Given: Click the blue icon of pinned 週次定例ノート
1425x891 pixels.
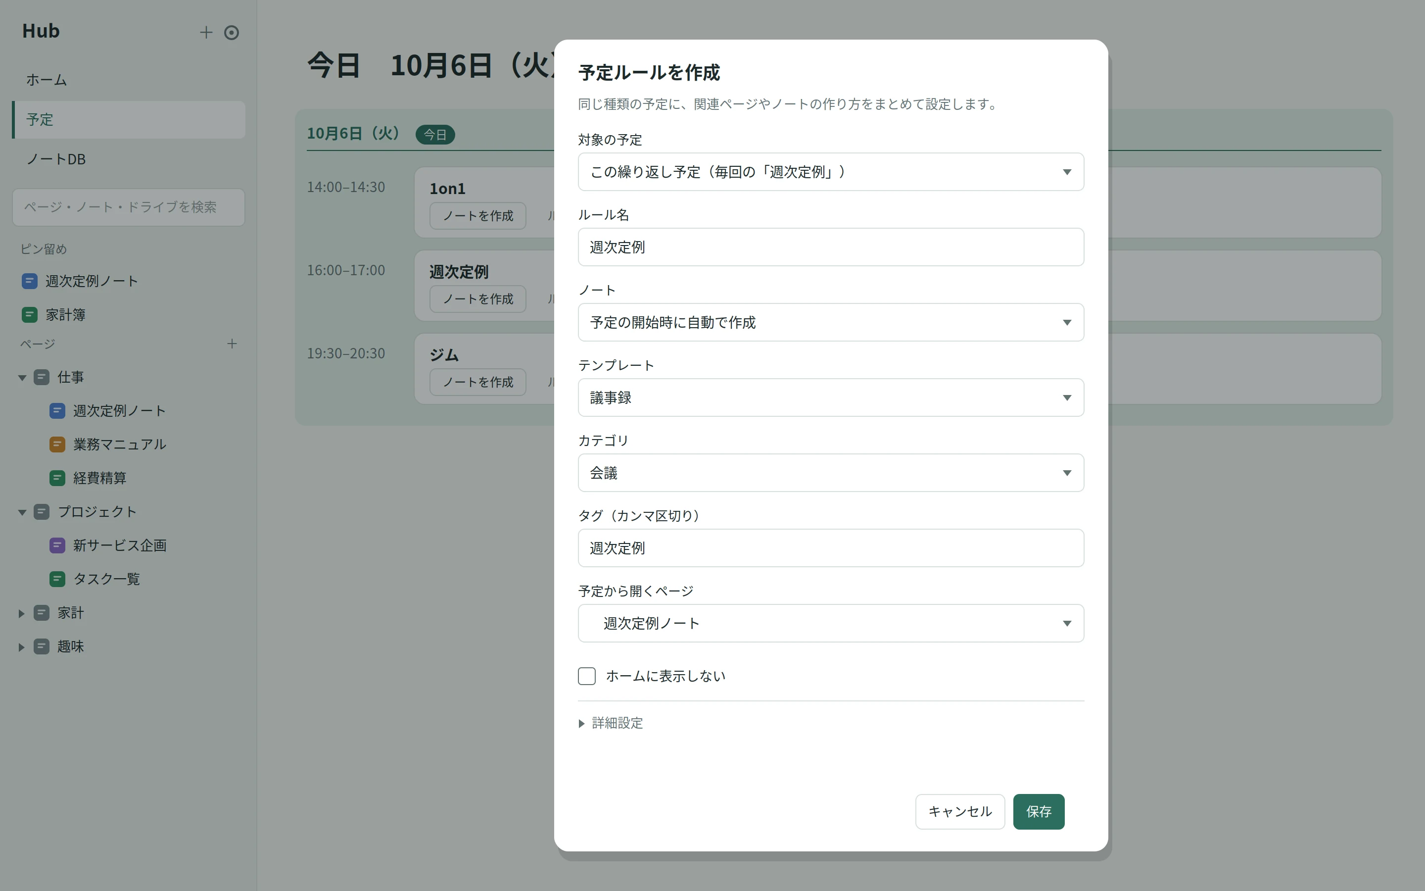Looking at the screenshot, I should click(30, 281).
